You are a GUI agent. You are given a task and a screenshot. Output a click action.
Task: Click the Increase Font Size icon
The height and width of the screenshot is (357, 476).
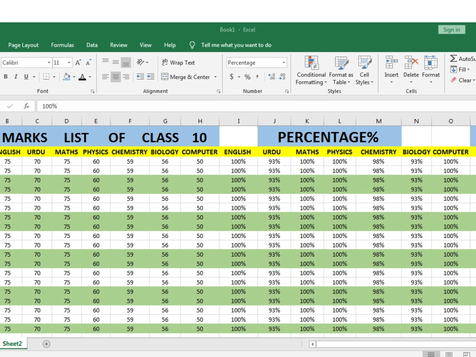78,63
